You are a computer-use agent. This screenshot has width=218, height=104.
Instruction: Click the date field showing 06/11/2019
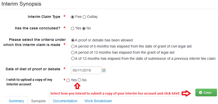(86, 70)
